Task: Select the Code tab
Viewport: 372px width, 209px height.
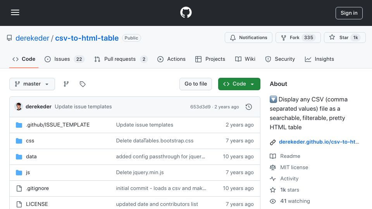Action: click(24, 59)
